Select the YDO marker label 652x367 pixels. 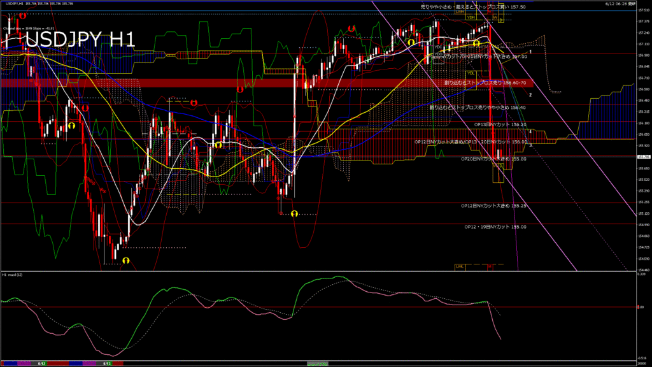pos(438,54)
